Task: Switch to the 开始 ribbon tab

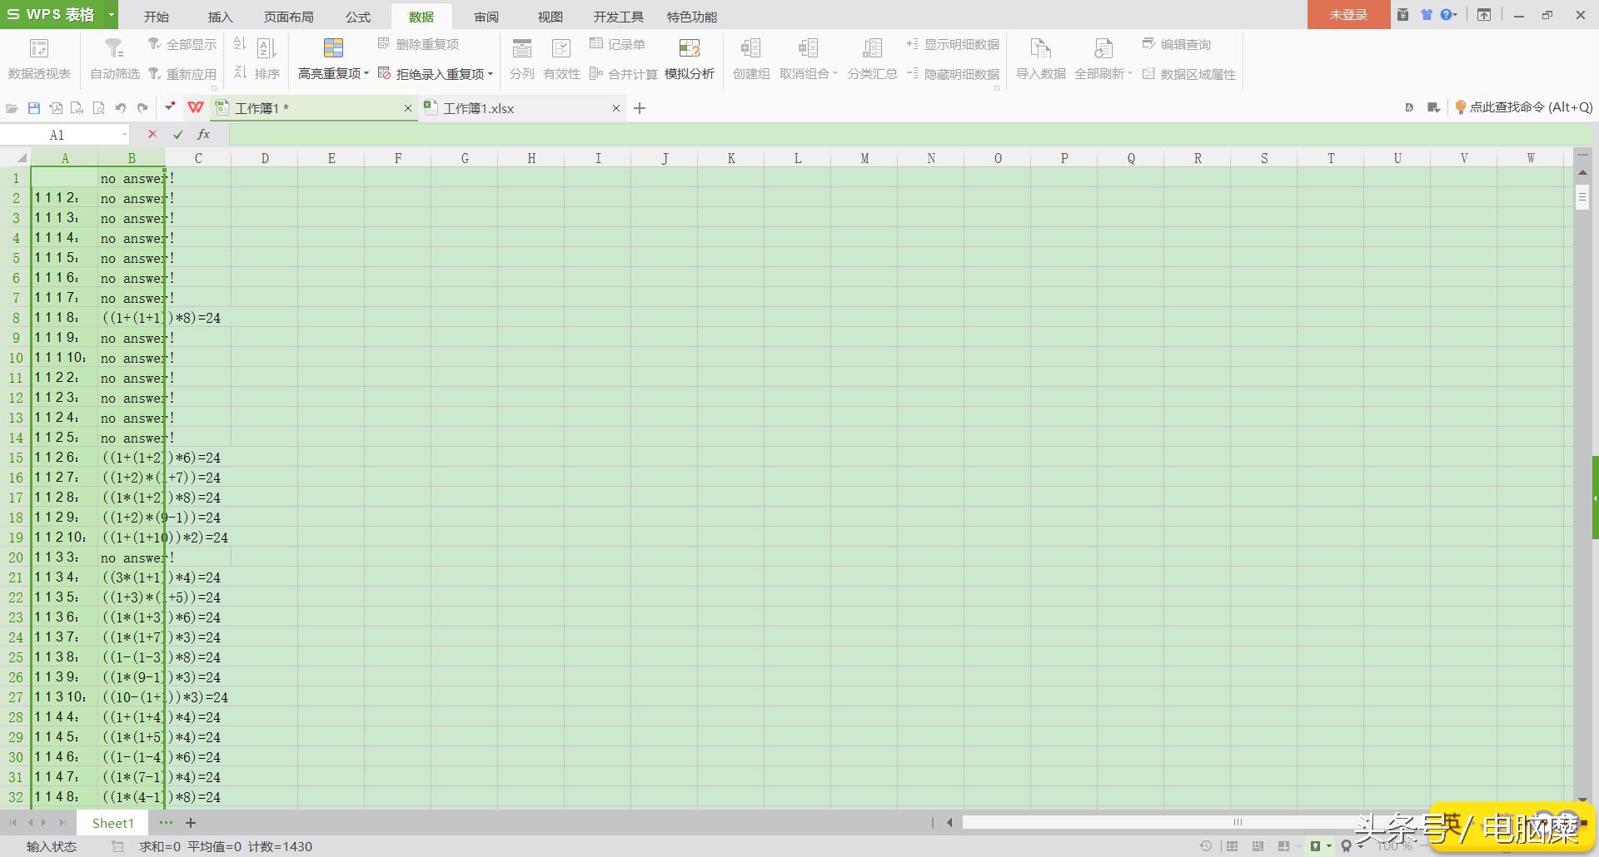Action: (x=156, y=17)
